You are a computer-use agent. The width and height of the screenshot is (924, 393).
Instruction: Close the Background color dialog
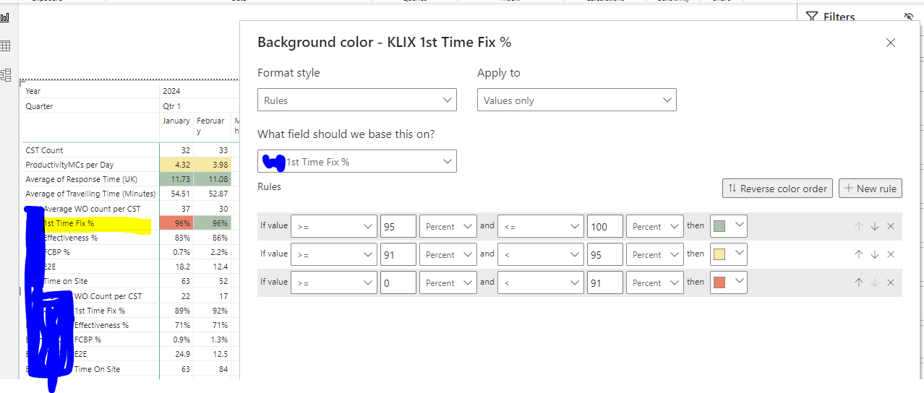tap(891, 43)
